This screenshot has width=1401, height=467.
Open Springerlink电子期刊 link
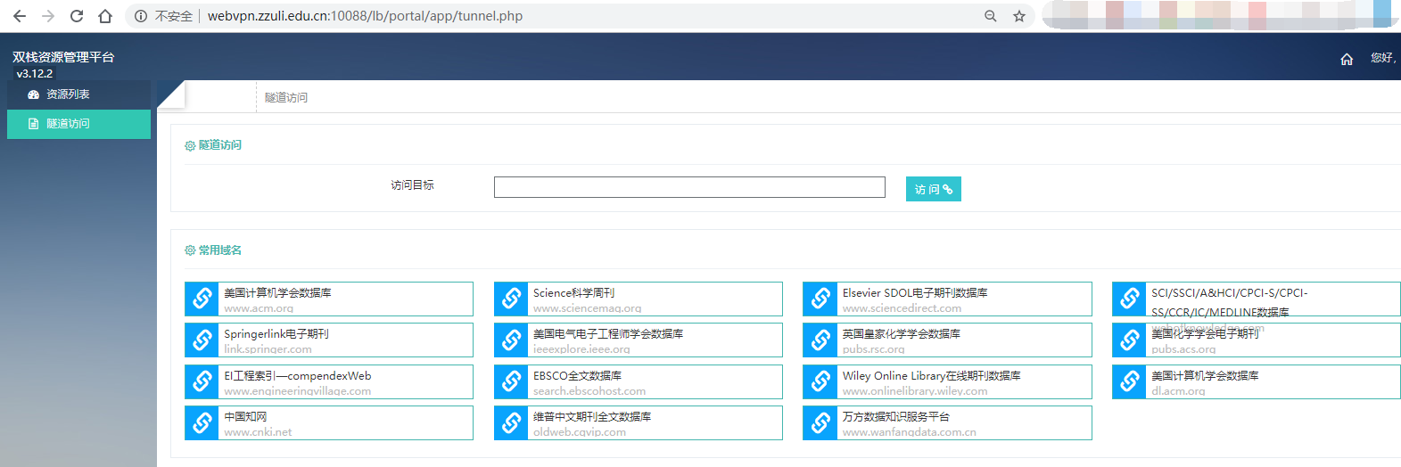point(276,334)
